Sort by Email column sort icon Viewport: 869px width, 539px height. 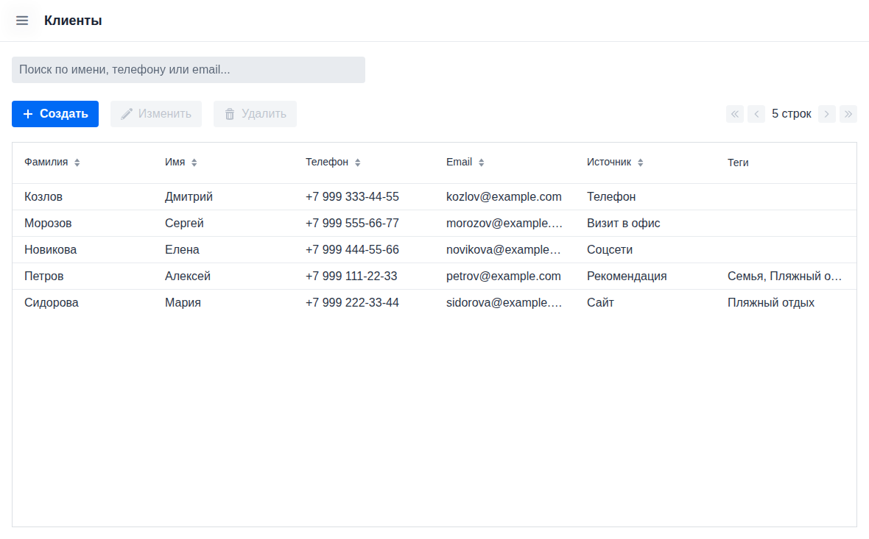point(482,163)
